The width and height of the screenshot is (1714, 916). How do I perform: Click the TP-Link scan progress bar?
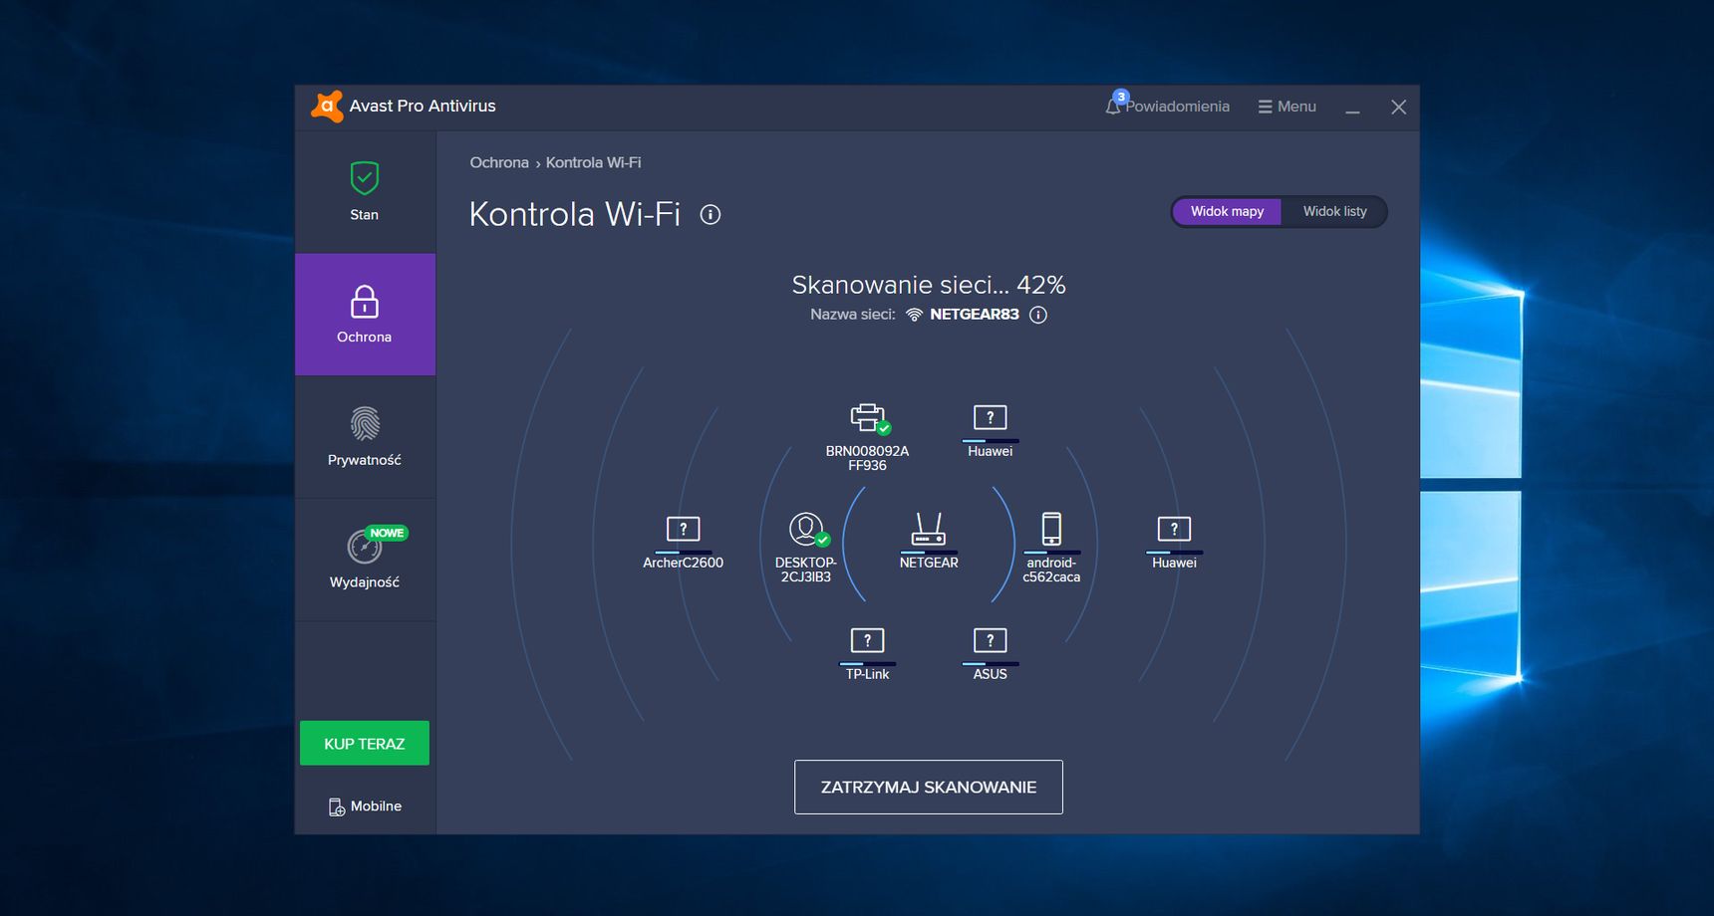(867, 664)
